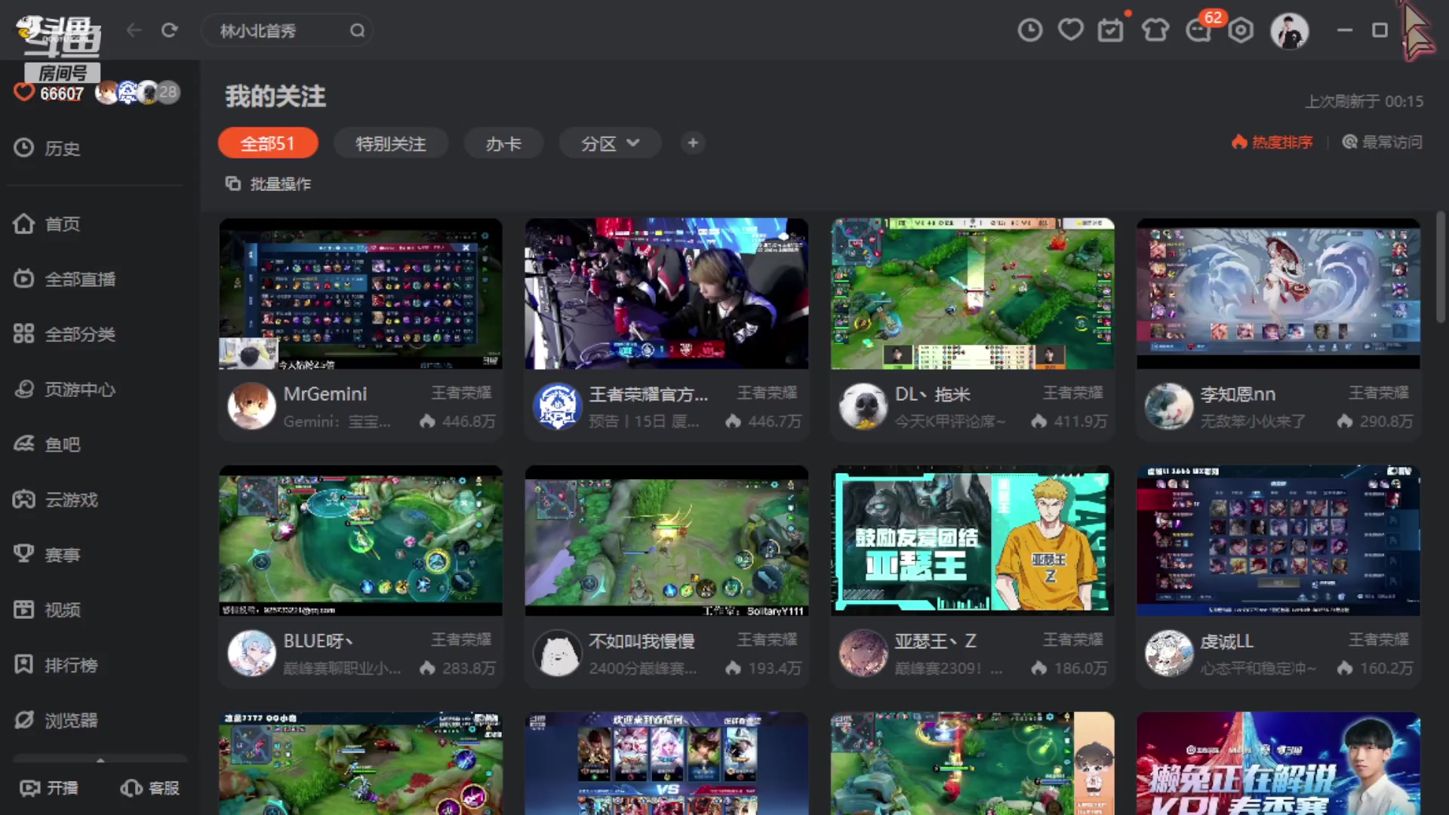
Task: Click BLUE呀、 streamer avatar
Action: click(251, 653)
